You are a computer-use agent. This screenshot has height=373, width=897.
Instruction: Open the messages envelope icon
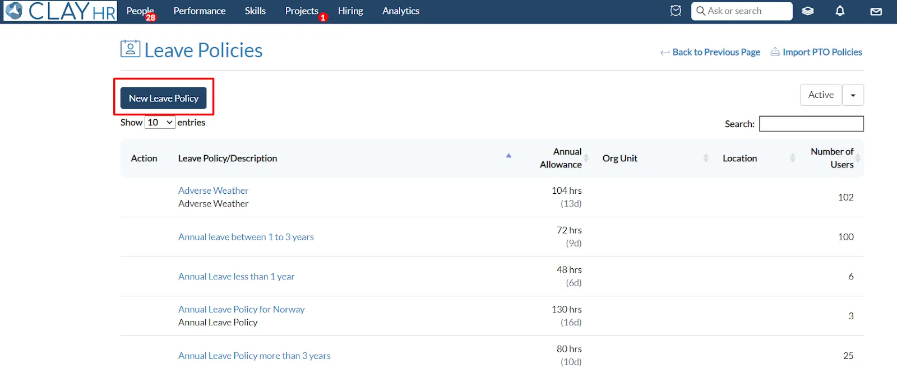click(x=876, y=12)
